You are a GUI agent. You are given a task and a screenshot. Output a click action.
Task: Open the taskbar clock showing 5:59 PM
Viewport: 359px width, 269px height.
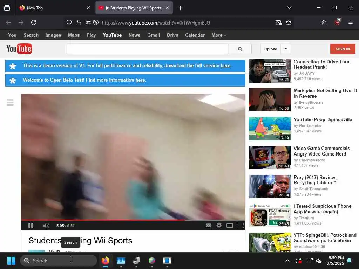(335, 261)
